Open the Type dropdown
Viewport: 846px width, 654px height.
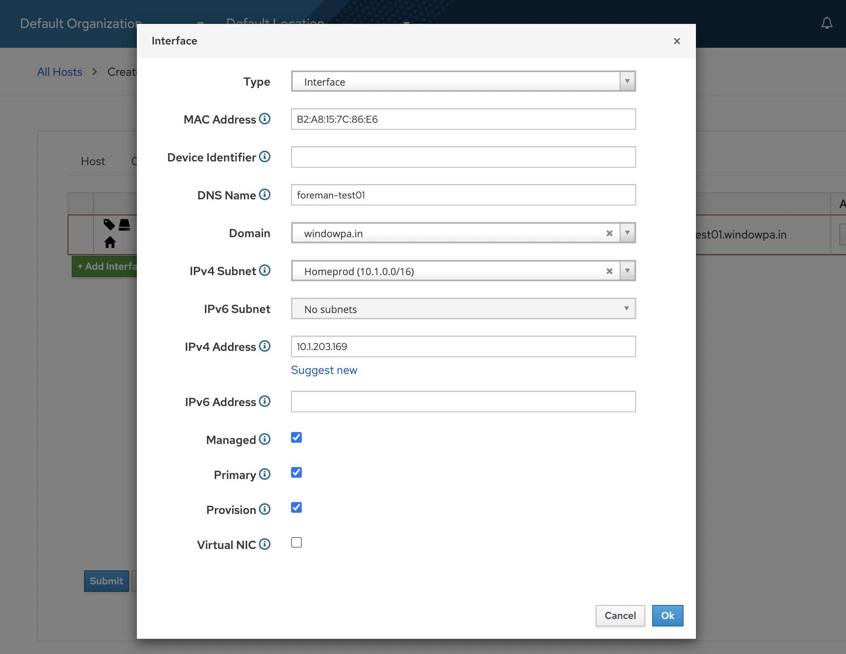(463, 82)
